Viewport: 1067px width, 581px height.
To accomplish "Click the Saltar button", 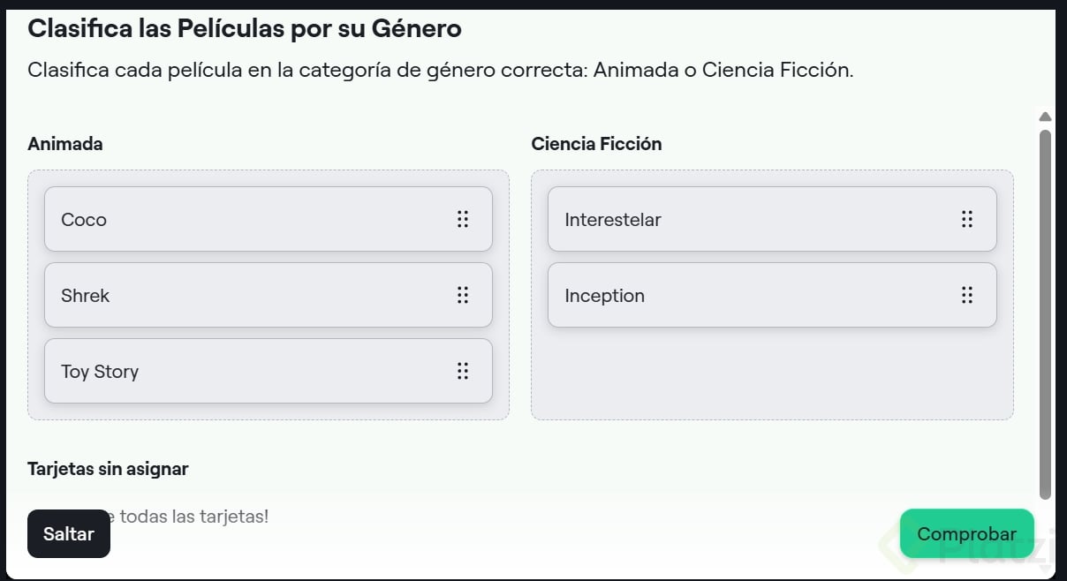I will [69, 533].
